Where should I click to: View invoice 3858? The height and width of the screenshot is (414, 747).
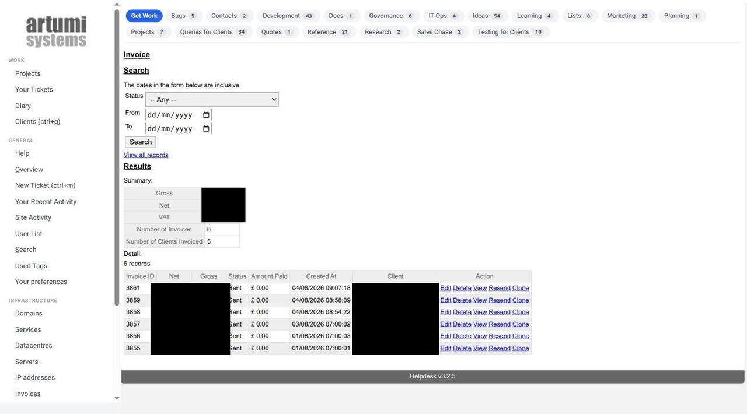(x=480, y=312)
